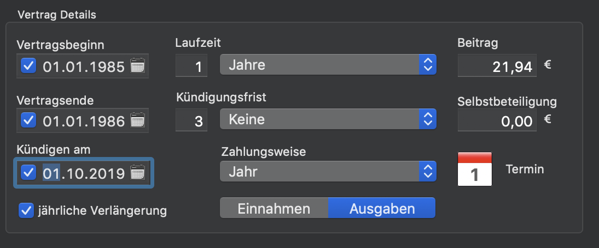Switch to the Einnahmen segment
Screen dimensions: 599x248
(x=274, y=208)
